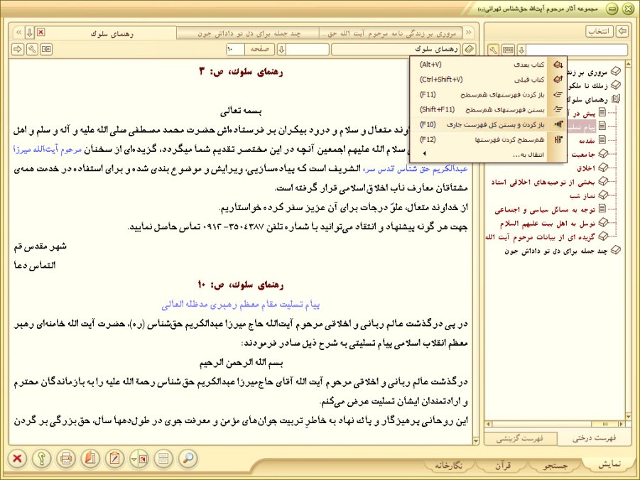Screen dimensions: 640x480
Task: Click the رهنمای سلوك book title field
Action: pos(396,50)
